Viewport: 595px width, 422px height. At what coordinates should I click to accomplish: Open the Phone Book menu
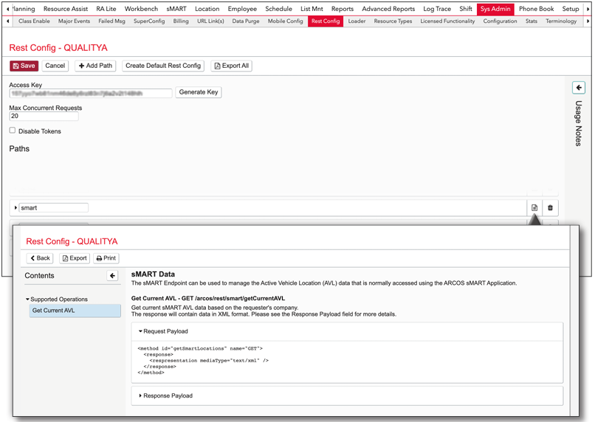point(536,9)
